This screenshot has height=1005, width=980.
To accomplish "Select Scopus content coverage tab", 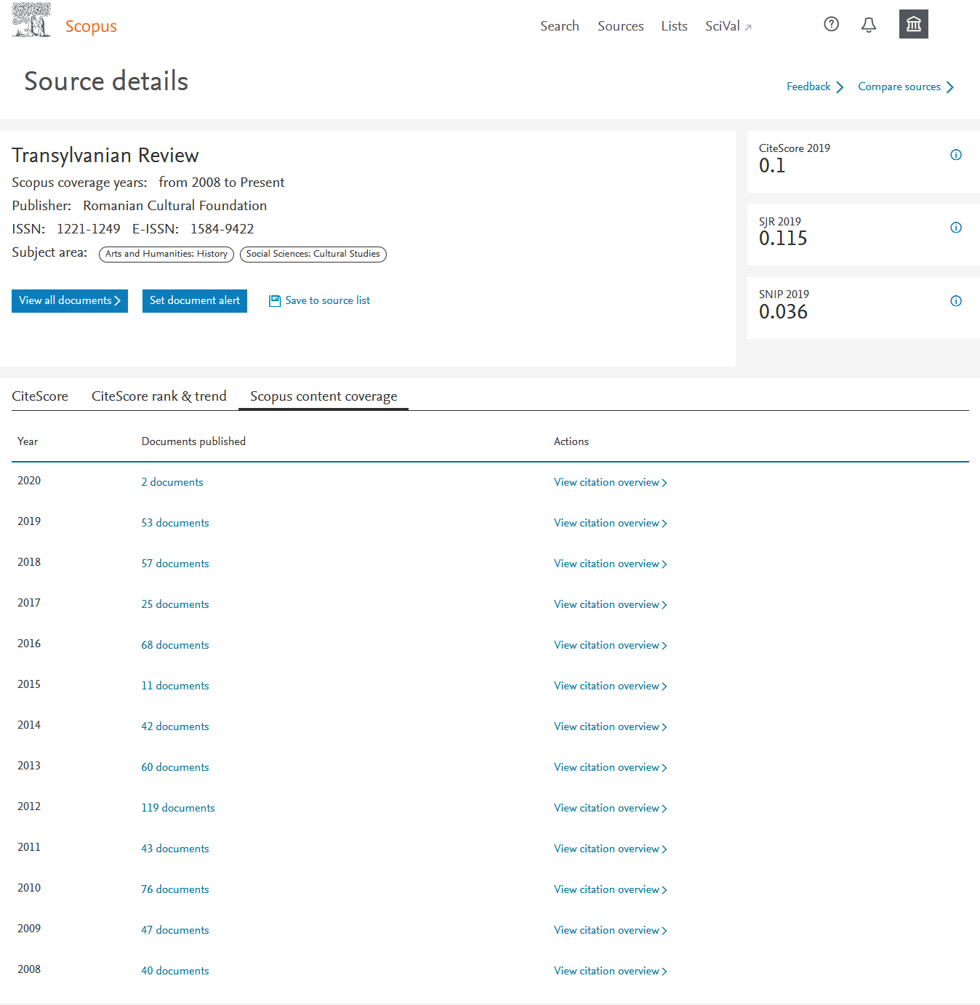I will (x=324, y=396).
